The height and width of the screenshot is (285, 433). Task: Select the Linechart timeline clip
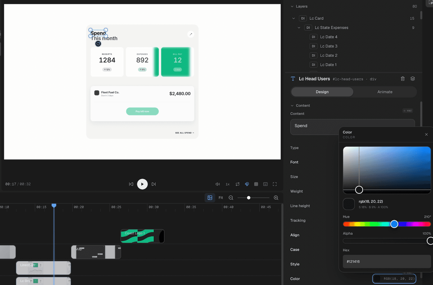44,268
